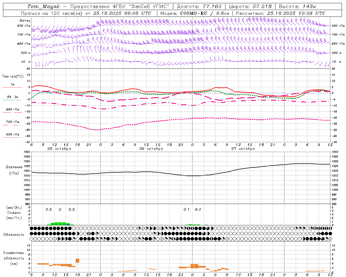Click the precipitation value '2' on 25 October
346x277 pixels.
point(60,209)
